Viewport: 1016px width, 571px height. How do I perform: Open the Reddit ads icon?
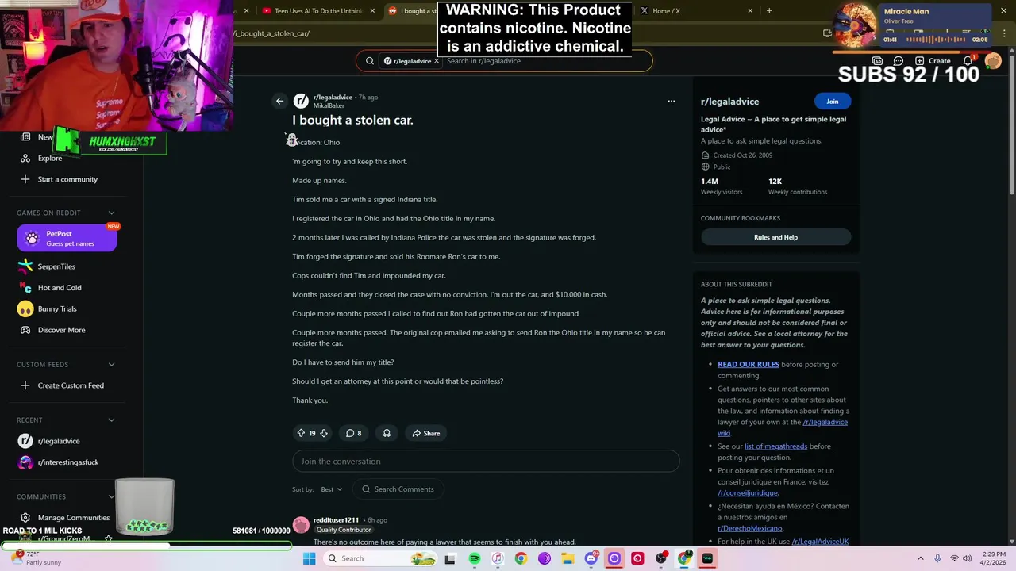tap(877, 61)
